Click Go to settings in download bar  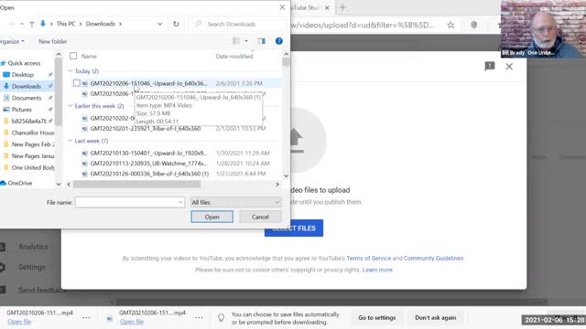coord(376,318)
